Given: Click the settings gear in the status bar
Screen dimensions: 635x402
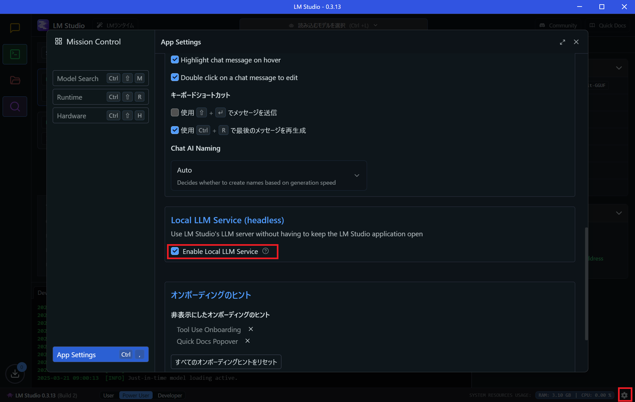Looking at the screenshot, I should click(x=625, y=395).
